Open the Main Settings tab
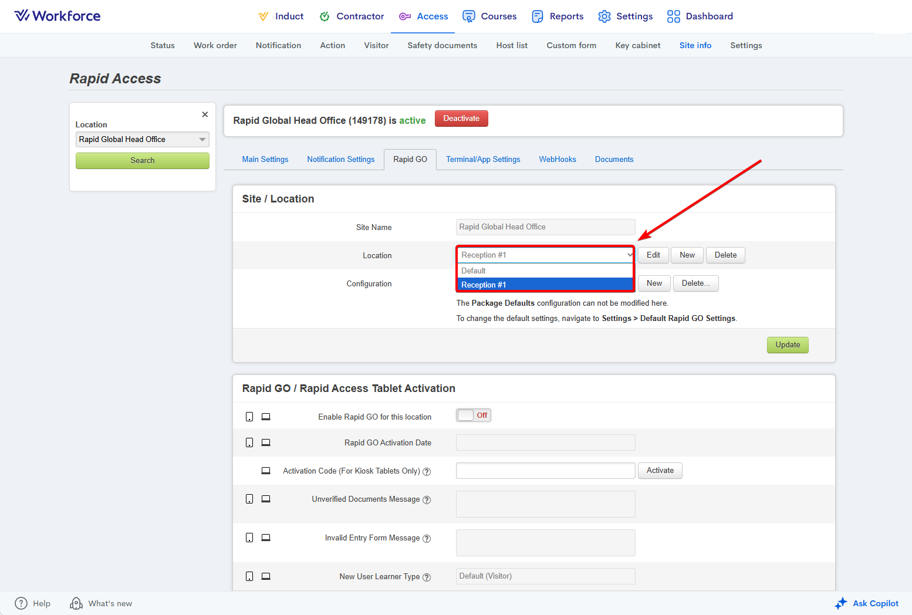The width and height of the screenshot is (912, 615). [x=265, y=159]
